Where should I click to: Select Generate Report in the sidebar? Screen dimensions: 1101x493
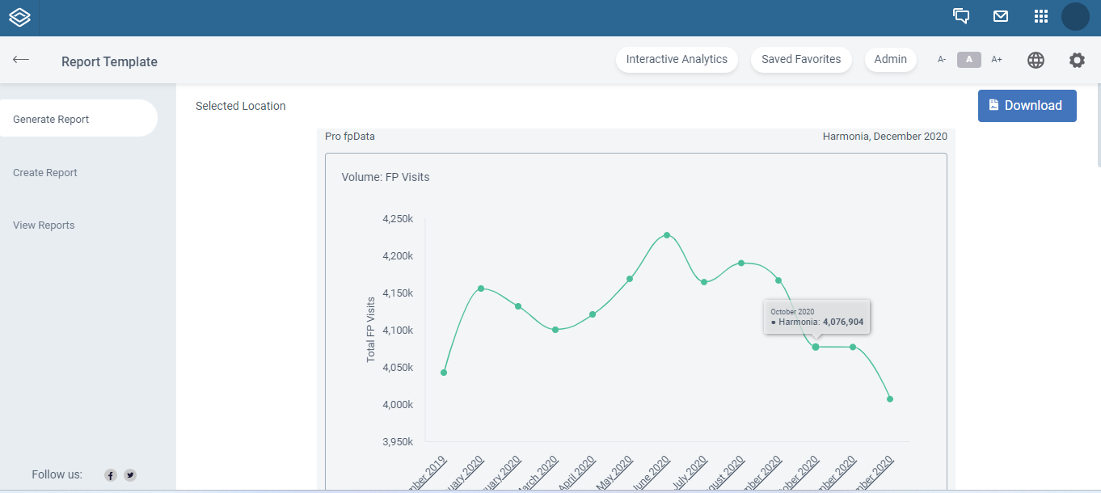tap(78, 119)
